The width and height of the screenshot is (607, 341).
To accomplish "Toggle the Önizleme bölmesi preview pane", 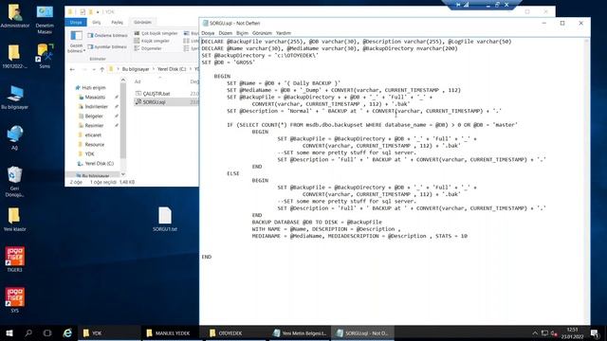I will coord(107,36).
